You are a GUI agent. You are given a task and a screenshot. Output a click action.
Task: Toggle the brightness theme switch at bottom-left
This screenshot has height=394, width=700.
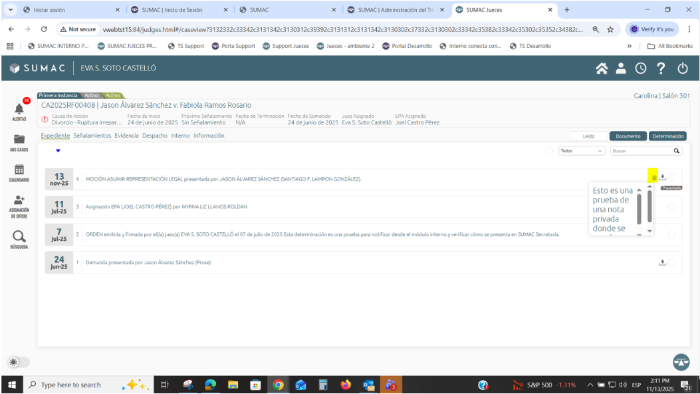(x=19, y=362)
